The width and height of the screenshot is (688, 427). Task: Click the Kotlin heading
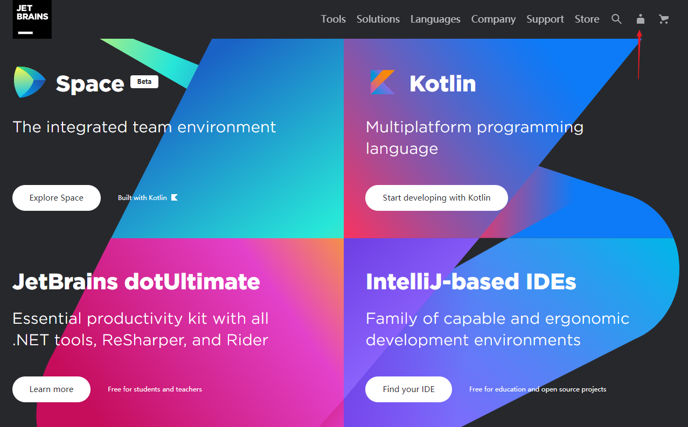click(443, 83)
